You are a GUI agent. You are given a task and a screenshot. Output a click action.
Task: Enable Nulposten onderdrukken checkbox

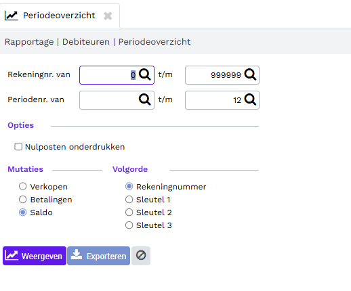[x=18, y=147]
